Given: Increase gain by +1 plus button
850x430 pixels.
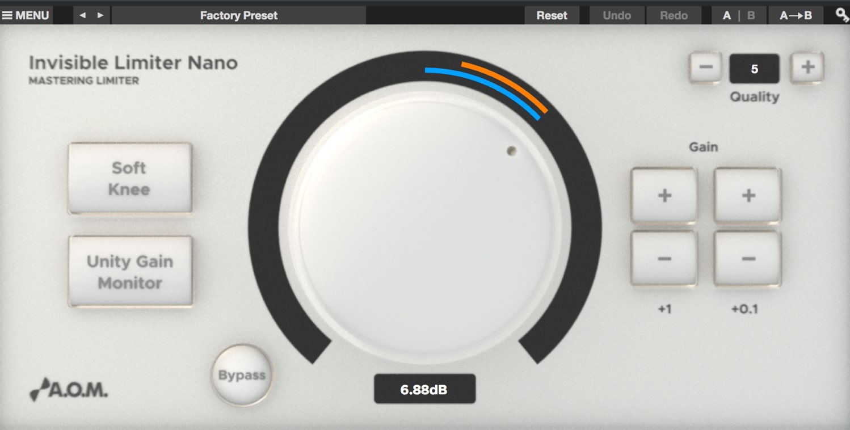Looking at the screenshot, I should tap(664, 195).
